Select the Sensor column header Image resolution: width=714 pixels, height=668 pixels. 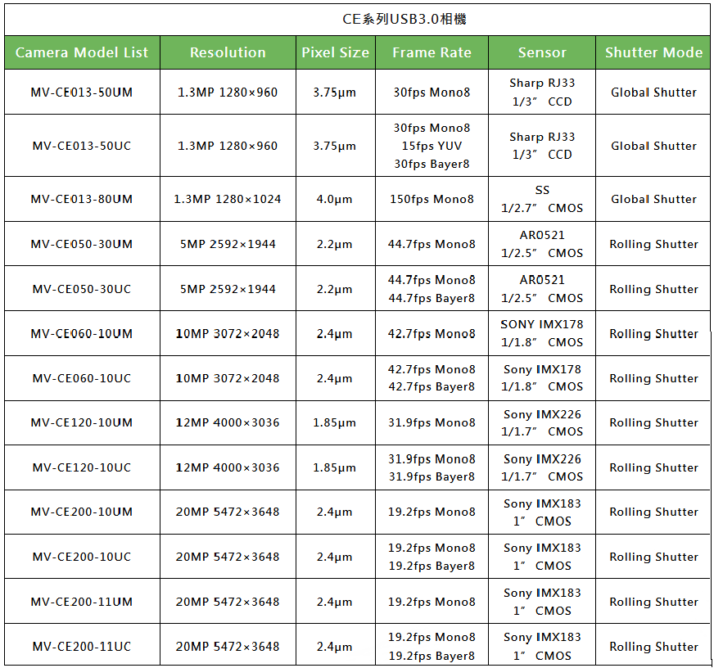coord(542,52)
